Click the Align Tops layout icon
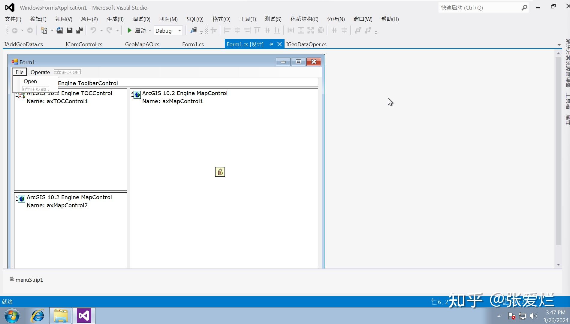This screenshot has width=570, height=324. 257,31
